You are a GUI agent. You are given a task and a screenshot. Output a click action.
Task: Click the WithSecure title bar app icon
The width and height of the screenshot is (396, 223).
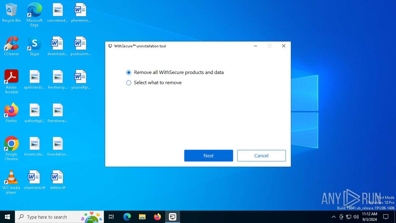tap(110, 46)
